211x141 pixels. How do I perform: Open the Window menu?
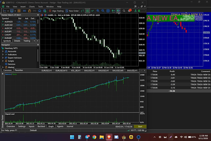pyautogui.click(x=50, y=7)
